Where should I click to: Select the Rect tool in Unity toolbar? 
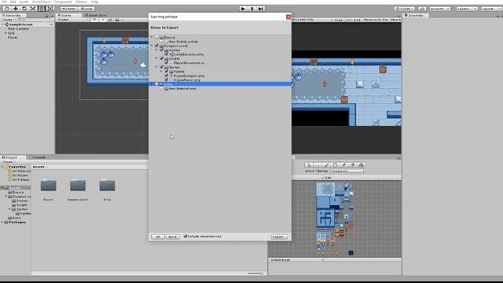pos(42,9)
